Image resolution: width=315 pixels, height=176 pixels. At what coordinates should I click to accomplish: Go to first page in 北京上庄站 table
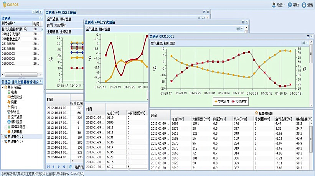point(48,166)
